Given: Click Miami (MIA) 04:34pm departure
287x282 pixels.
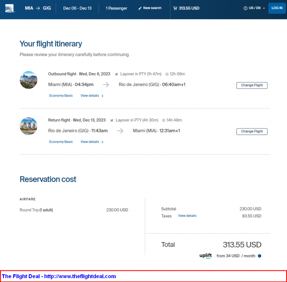Looking at the screenshot, I should coord(71,84).
